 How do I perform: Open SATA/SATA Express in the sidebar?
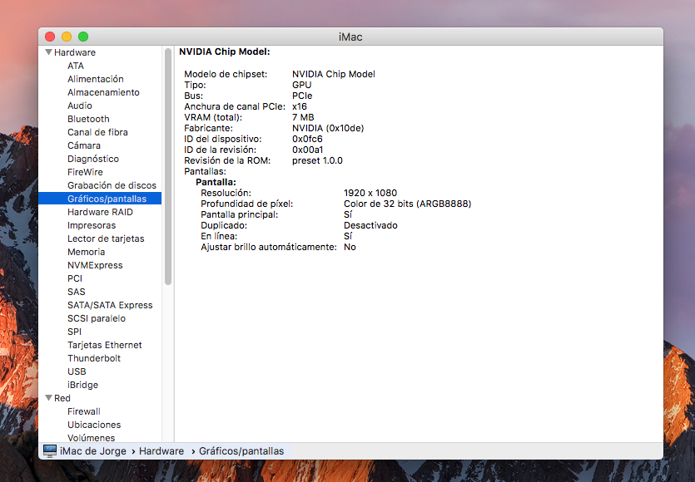coord(110,305)
